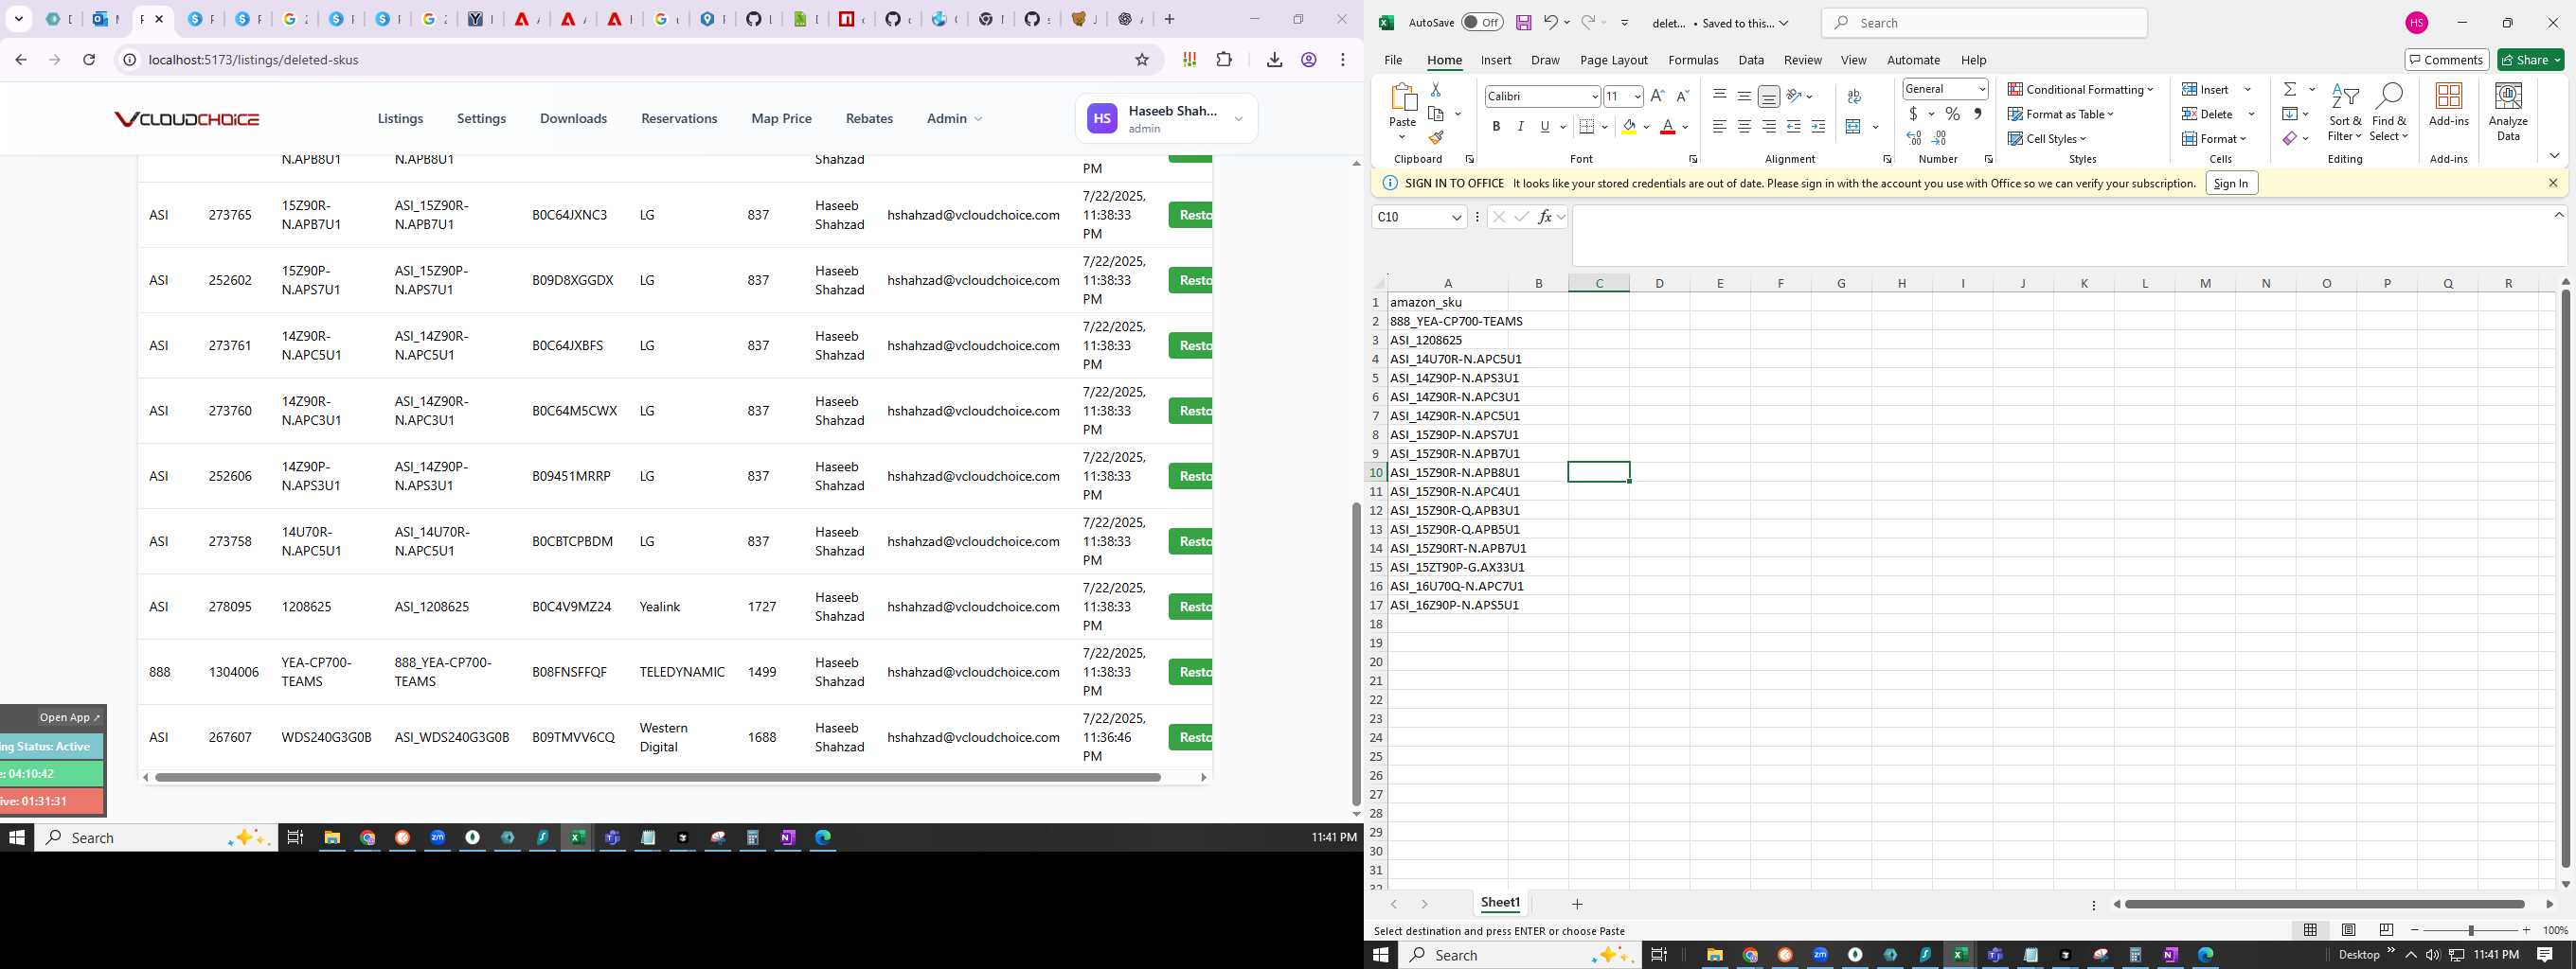Click the AutoSum sigma icon
Image resolution: width=2576 pixels, height=969 pixels.
click(2290, 89)
